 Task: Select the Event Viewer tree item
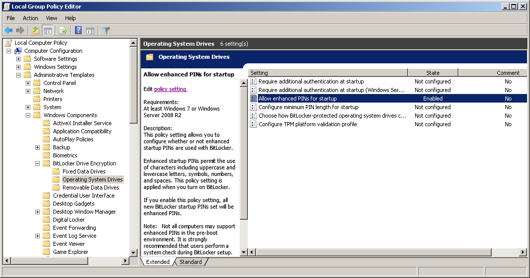[x=69, y=244]
